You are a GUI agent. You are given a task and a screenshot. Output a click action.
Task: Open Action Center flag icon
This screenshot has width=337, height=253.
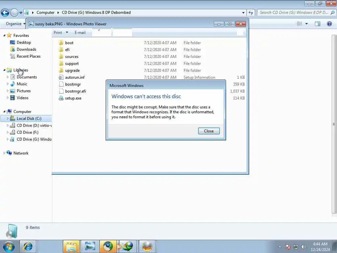click(x=288, y=247)
